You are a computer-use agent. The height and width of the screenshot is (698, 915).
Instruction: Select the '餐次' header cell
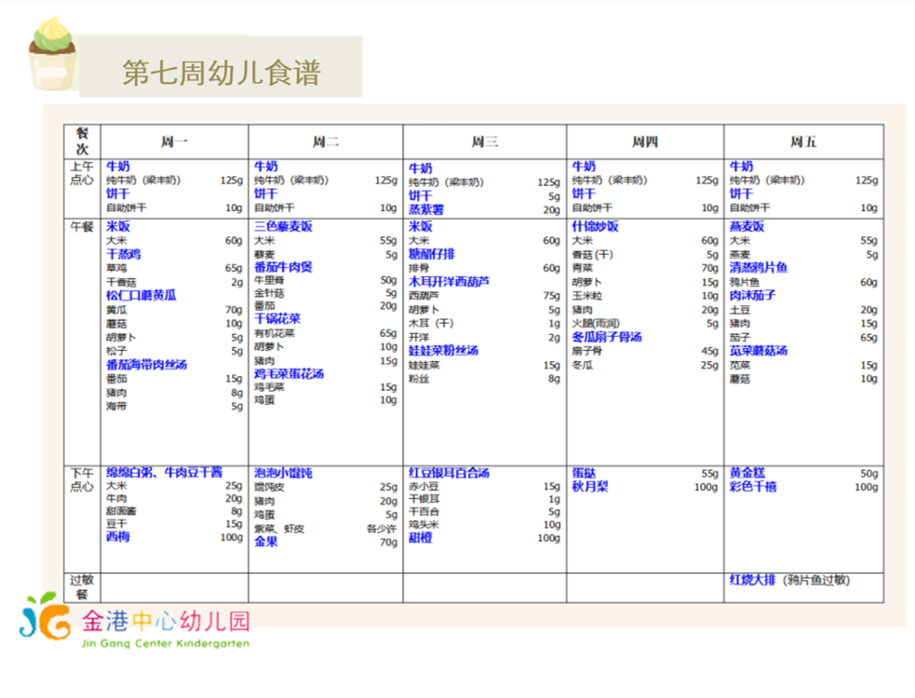click(82, 141)
